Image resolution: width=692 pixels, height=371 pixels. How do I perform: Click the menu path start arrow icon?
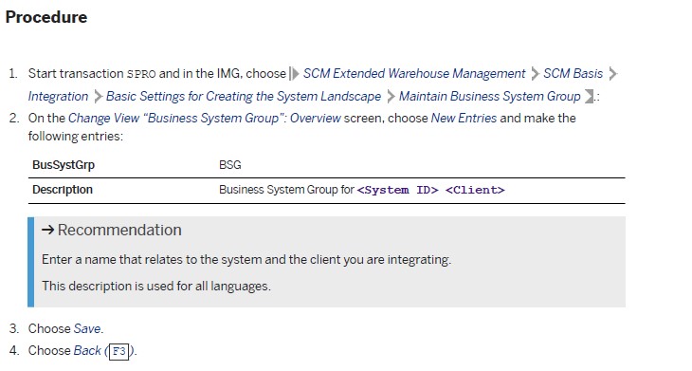(294, 74)
